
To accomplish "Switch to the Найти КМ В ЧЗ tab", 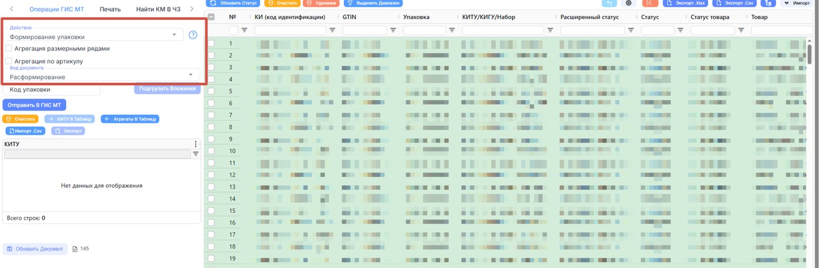I will click(158, 9).
